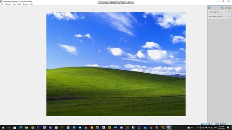The image size is (232, 130).
Task: Open File Explorer from taskbar
Action: [26, 127]
